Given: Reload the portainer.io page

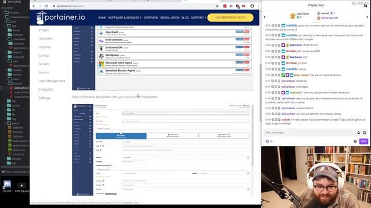Looking at the screenshot, I should coord(46,6).
